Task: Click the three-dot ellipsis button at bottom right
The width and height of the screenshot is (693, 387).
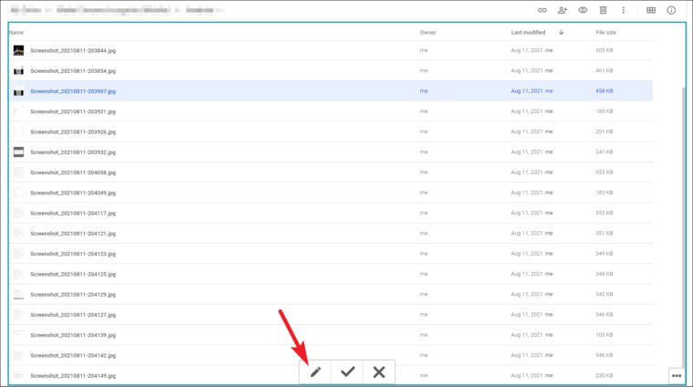Action: click(677, 376)
